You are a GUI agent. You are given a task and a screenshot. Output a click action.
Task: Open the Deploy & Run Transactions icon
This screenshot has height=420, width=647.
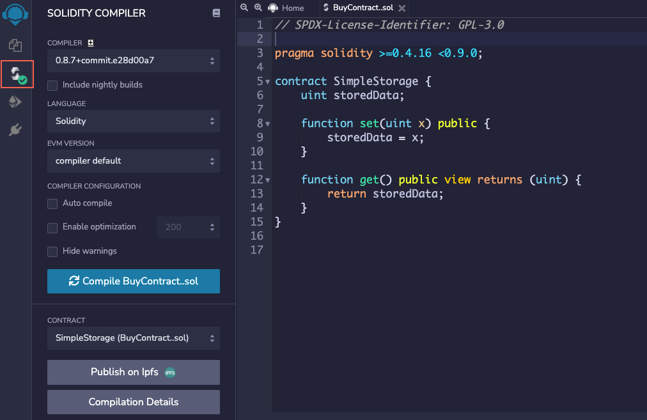point(15,101)
